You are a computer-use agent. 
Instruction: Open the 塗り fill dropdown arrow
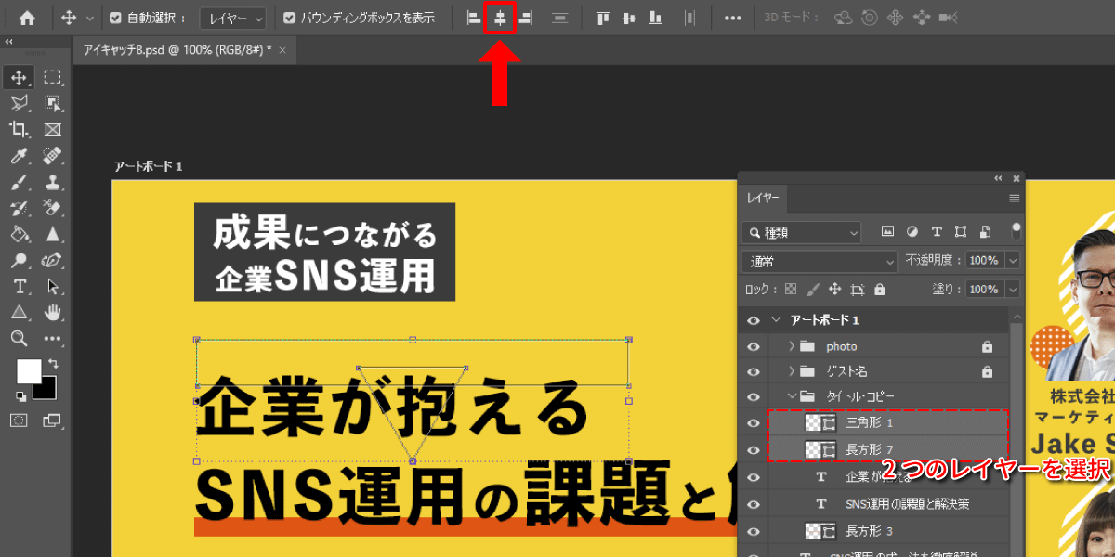(x=1012, y=290)
